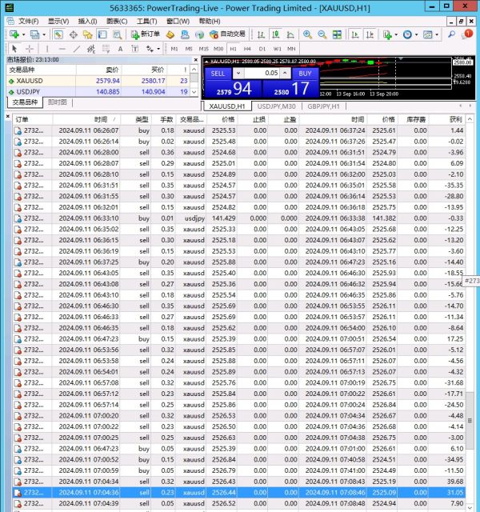Switch chart to candlesticks icon
Screen dimensions: 480x512
(x=276, y=34)
